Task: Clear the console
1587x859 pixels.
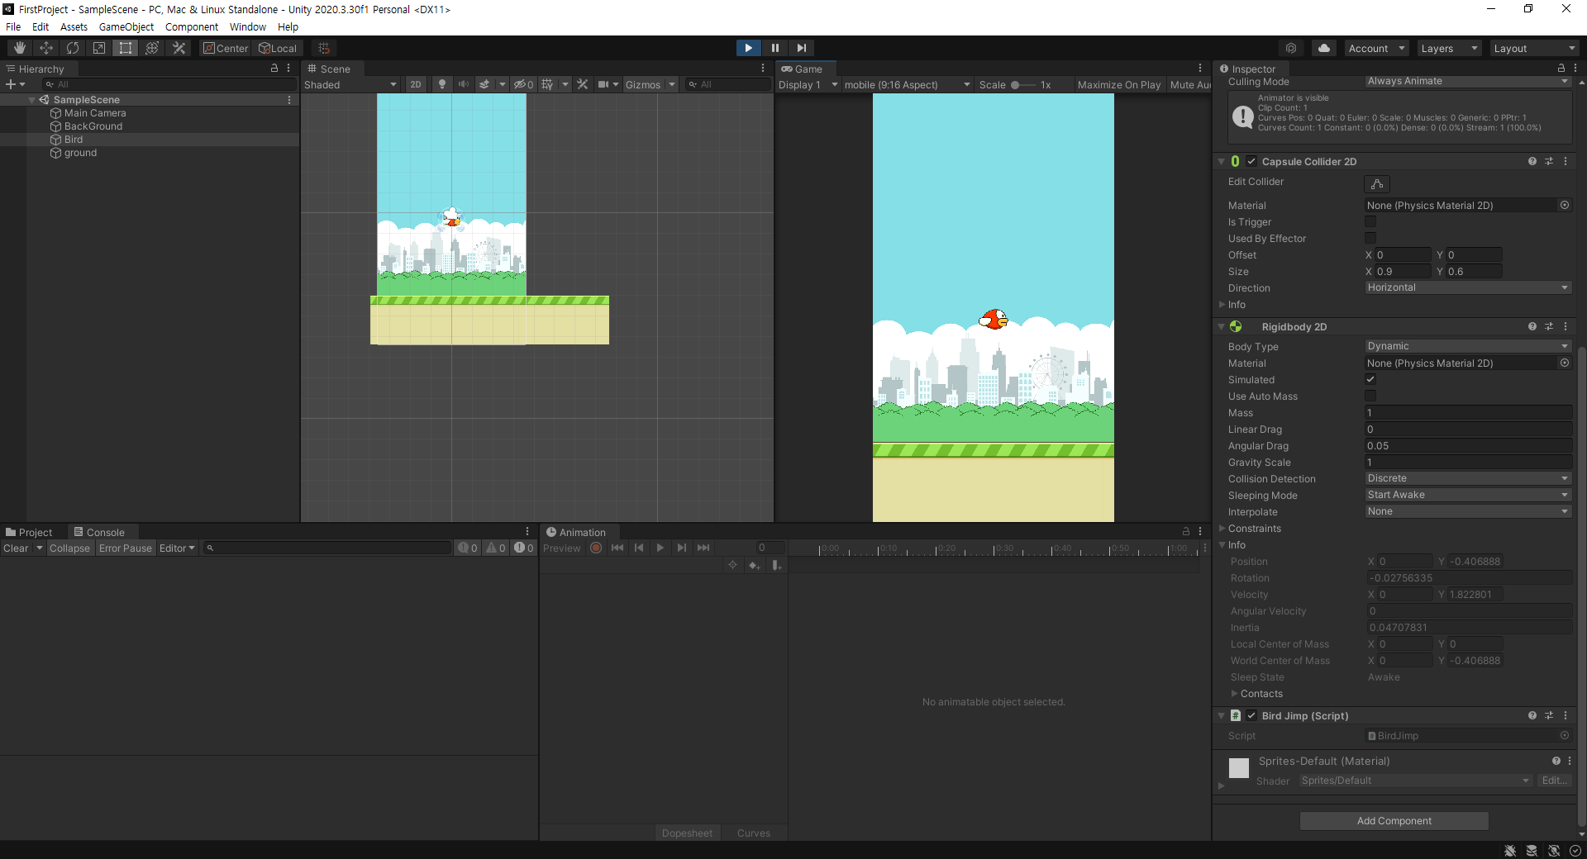Action: [16, 548]
